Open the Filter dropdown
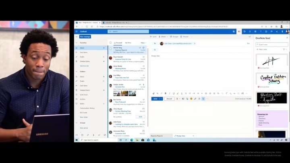 143,43
